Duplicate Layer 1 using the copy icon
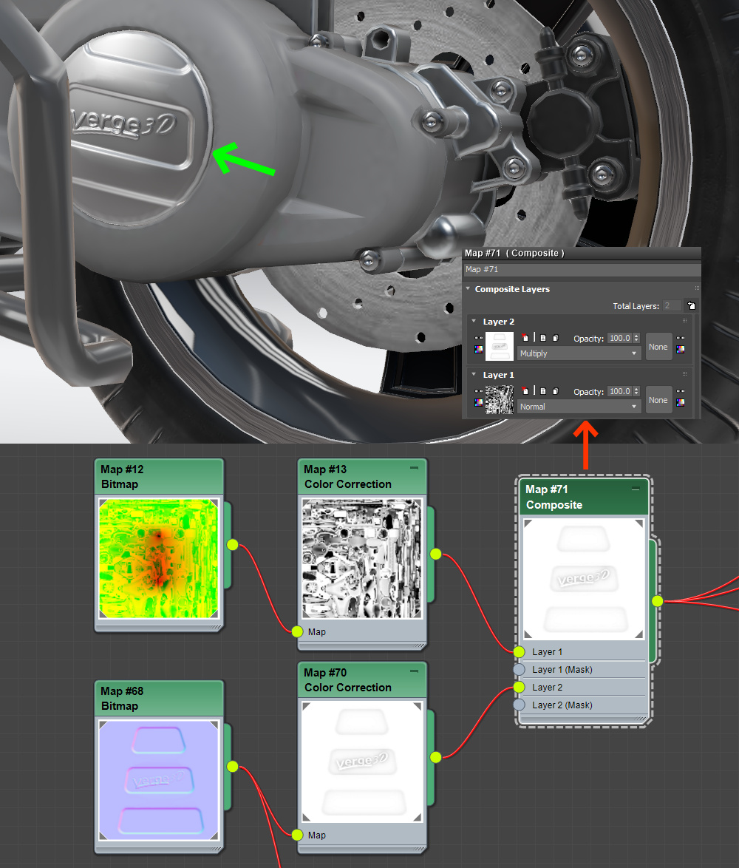Viewport: 739px width, 868px height. (x=555, y=391)
